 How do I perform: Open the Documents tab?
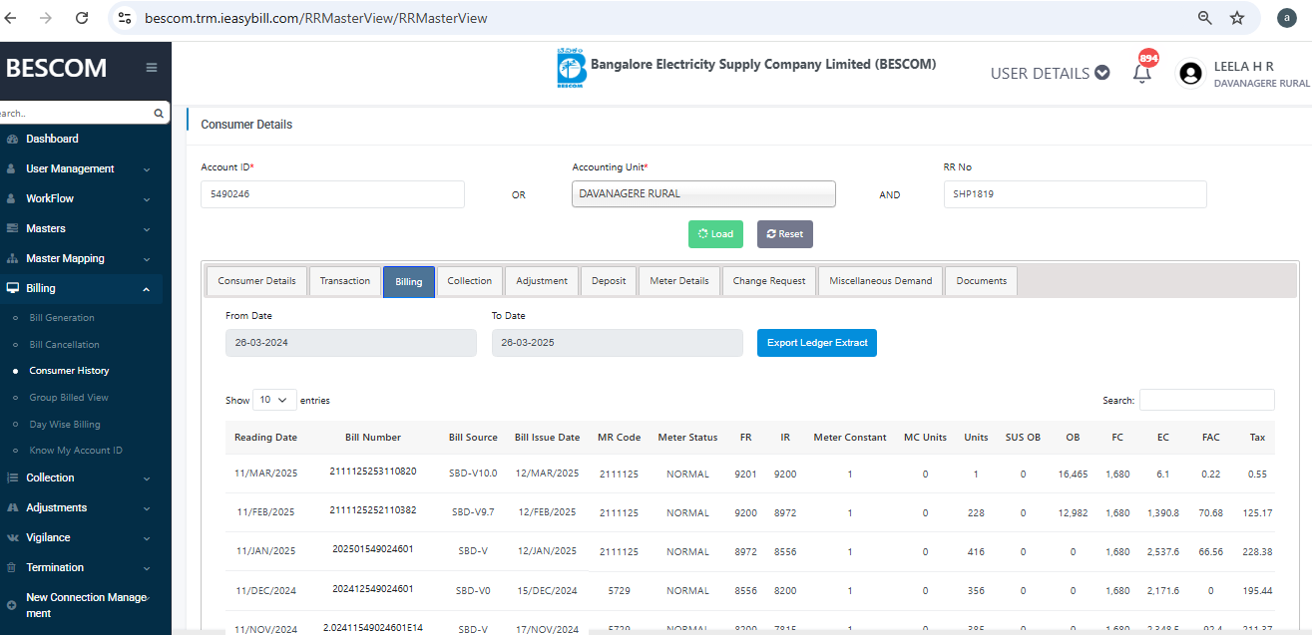(982, 281)
